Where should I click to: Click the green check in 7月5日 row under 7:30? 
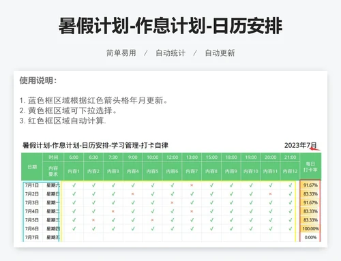click(113, 220)
